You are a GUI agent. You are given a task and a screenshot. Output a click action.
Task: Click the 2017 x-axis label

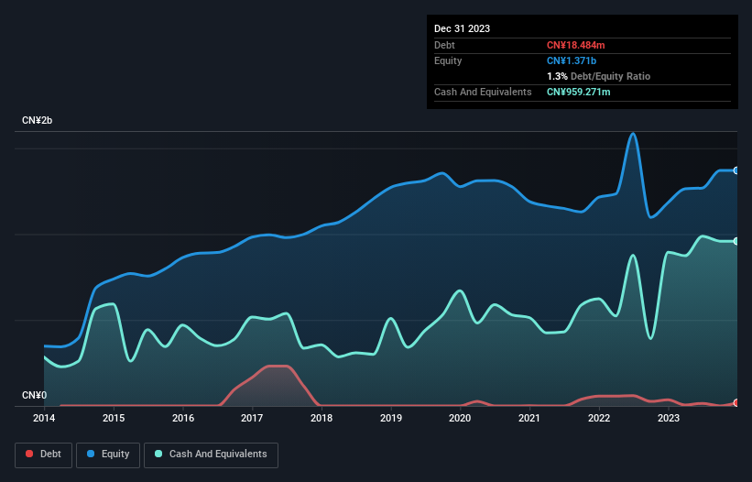pyautogui.click(x=252, y=418)
